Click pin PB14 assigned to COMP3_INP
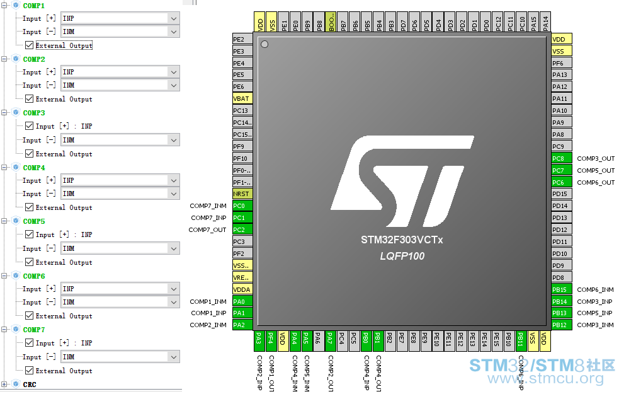This screenshot has width=619, height=394. [x=561, y=301]
